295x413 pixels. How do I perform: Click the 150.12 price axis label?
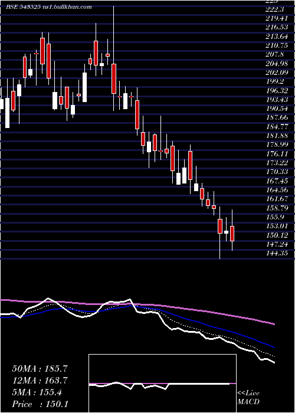click(x=276, y=234)
